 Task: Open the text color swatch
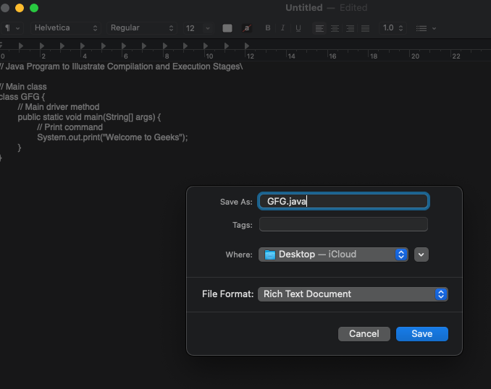point(227,28)
